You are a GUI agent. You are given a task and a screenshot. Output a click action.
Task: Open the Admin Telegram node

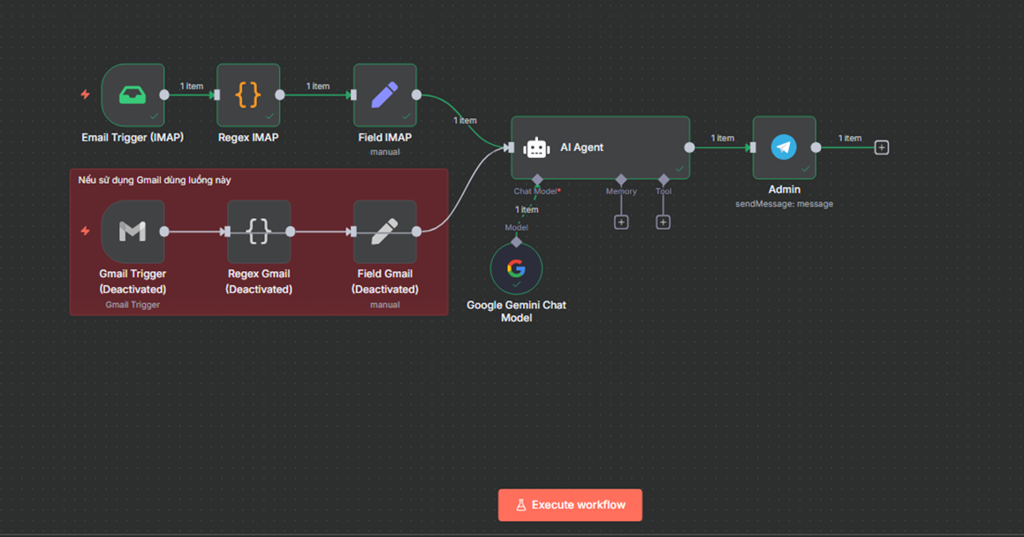point(785,147)
